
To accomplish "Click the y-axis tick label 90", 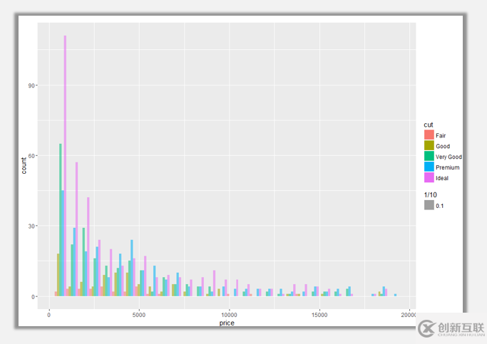I will click(31, 85).
